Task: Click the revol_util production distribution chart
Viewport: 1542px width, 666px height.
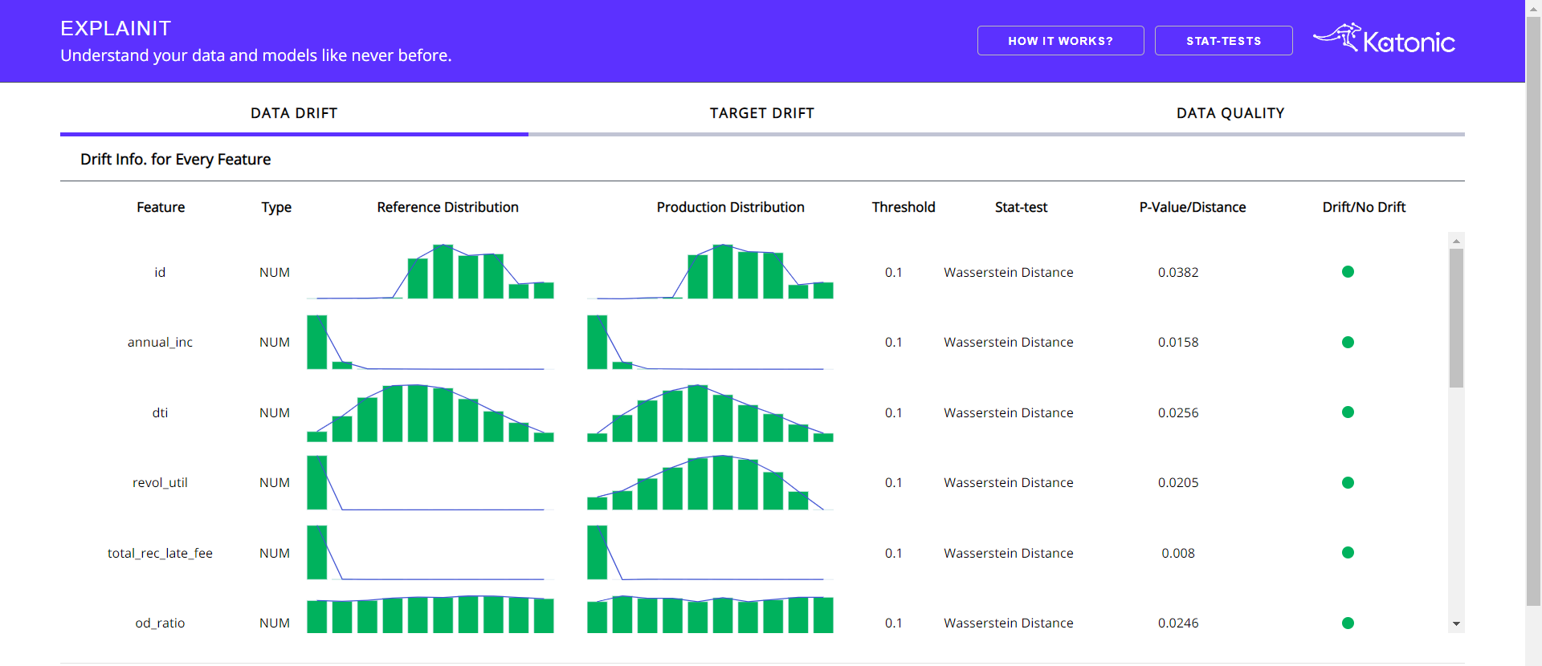Action: 710,482
